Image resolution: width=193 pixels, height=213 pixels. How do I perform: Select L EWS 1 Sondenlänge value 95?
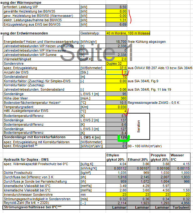(x=116, y=94)
